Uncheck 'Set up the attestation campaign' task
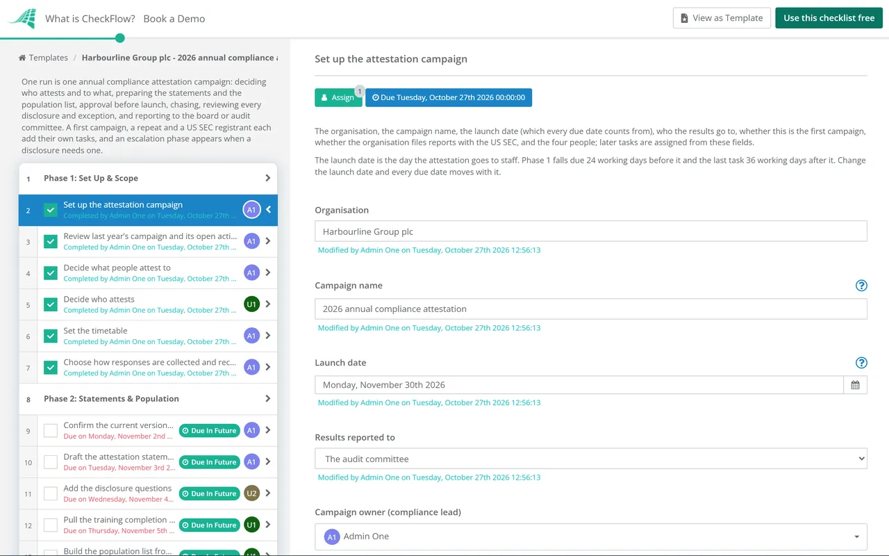Image resolution: width=889 pixels, height=556 pixels. [51, 210]
